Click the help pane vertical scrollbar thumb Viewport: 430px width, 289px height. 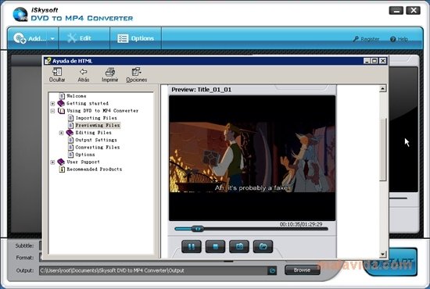(x=383, y=149)
